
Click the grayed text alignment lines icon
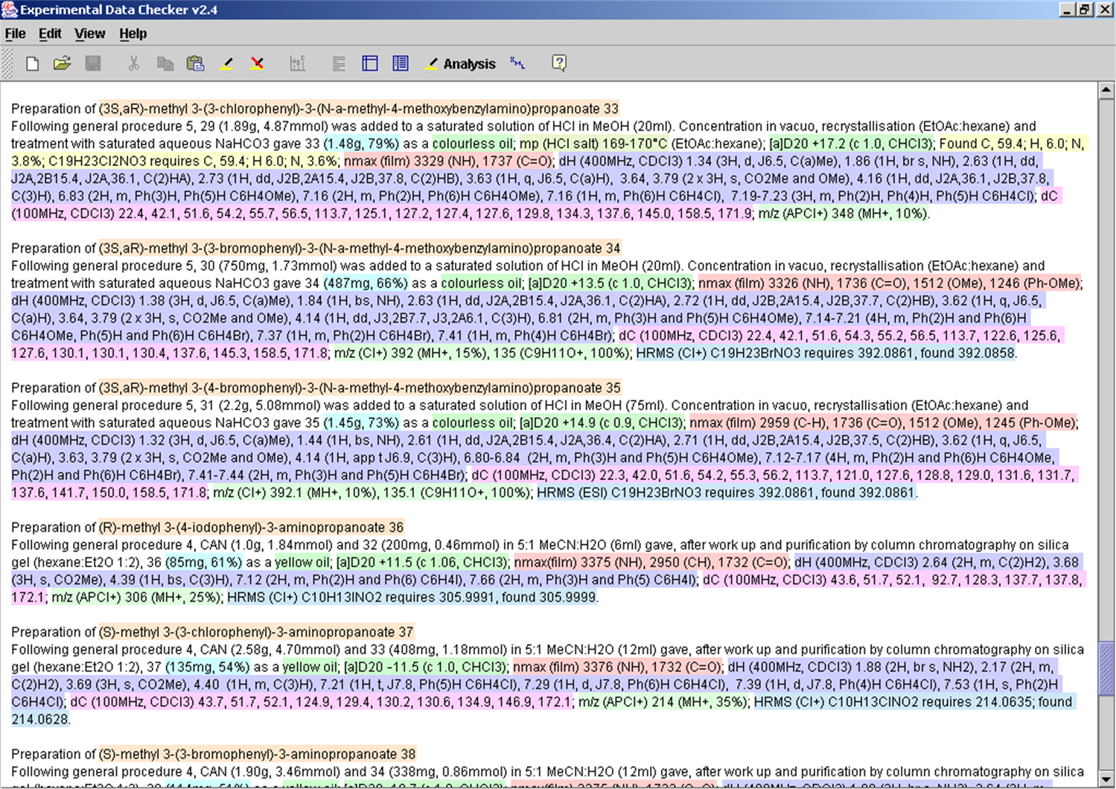coord(339,63)
